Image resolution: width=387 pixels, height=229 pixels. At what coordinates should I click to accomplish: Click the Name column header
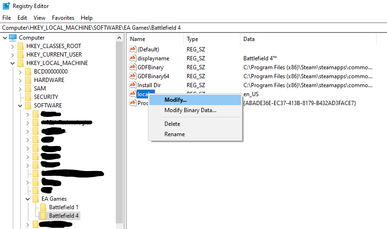pos(155,39)
